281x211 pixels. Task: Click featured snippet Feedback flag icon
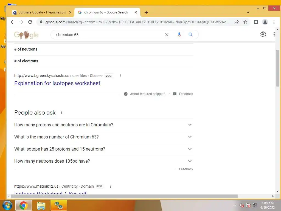click(x=175, y=94)
